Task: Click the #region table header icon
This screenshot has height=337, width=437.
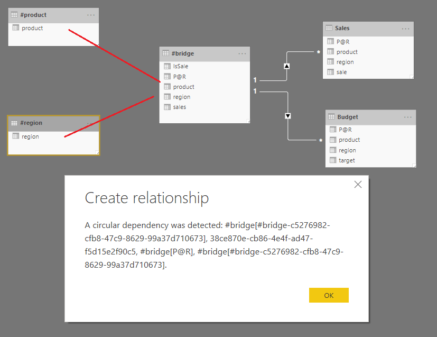Action: coord(14,123)
